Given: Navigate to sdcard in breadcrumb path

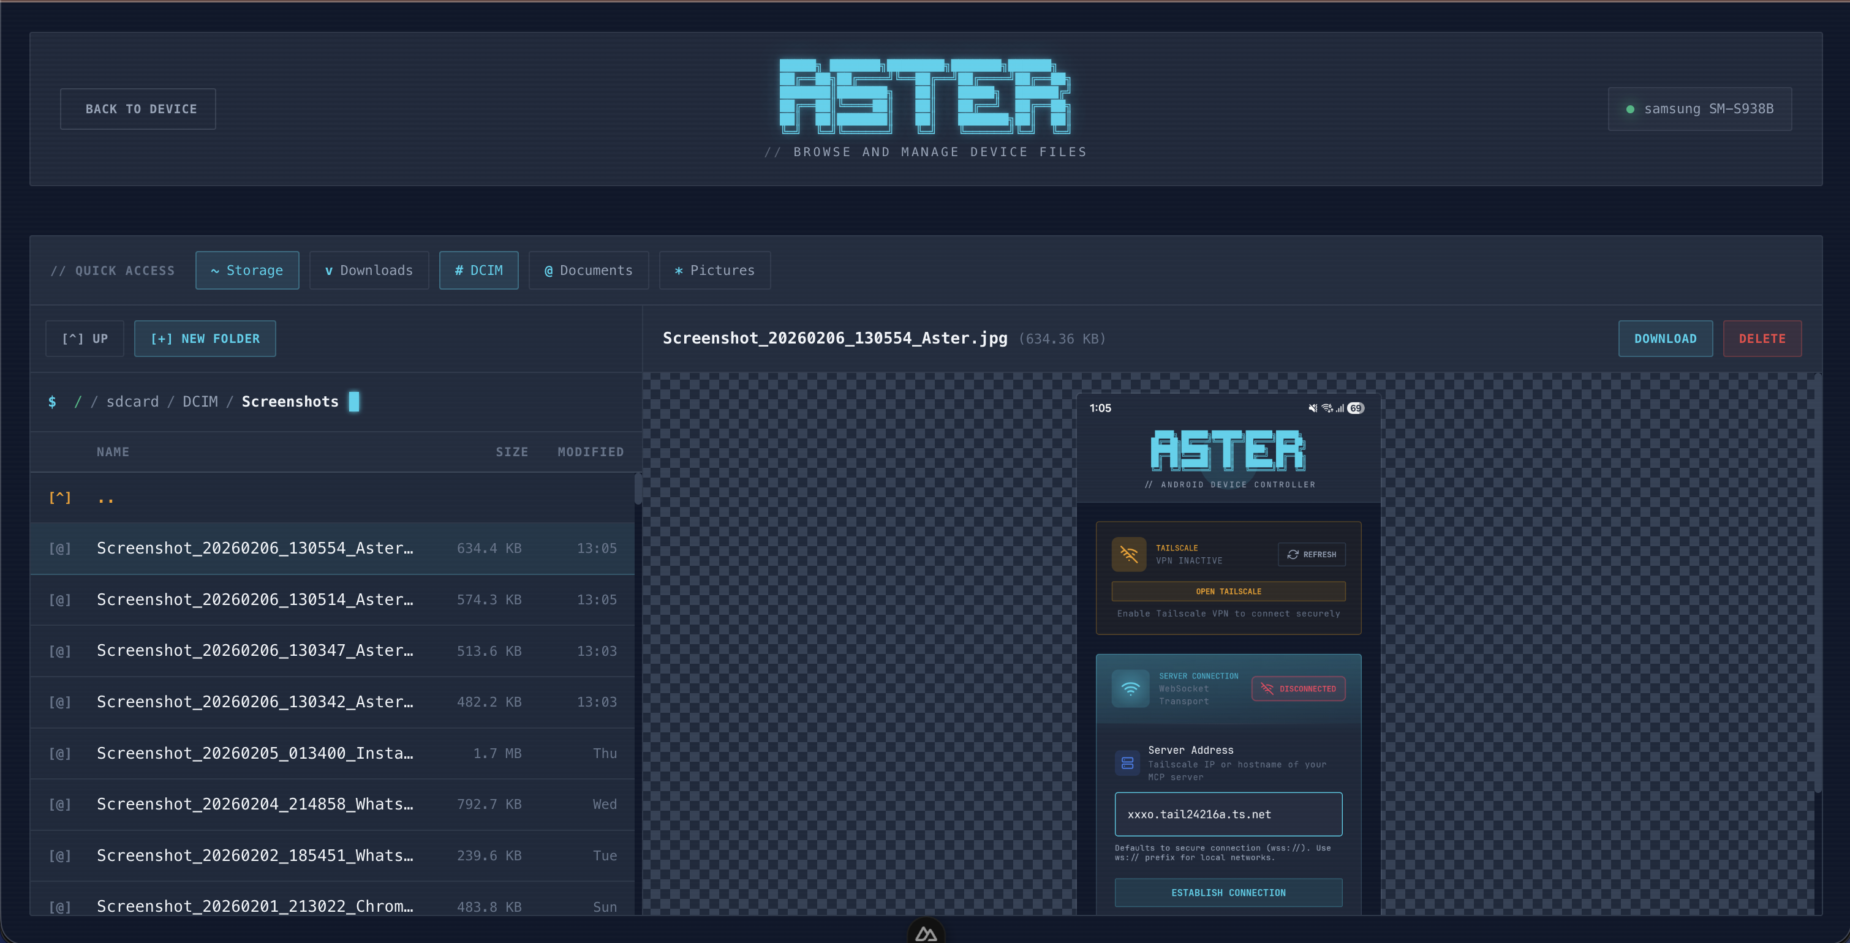Looking at the screenshot, I should click(132, 402).
